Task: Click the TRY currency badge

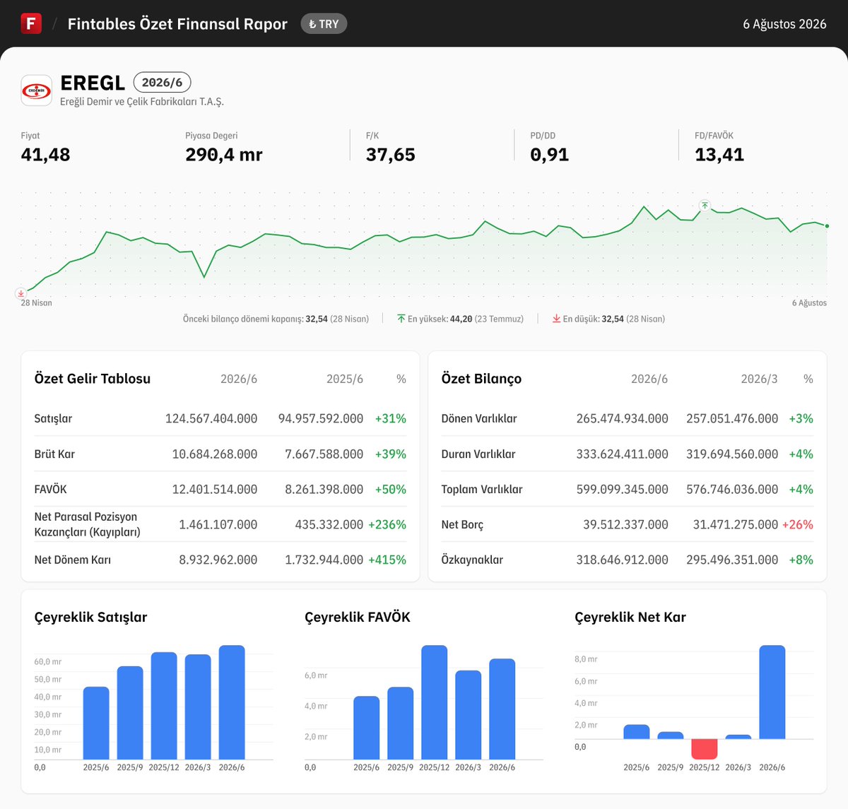Action: click(324, 24)
